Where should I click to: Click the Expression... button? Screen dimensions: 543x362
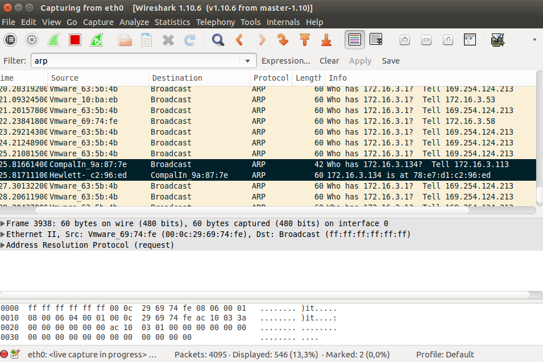pyautogui.click(x=286, y=61)
